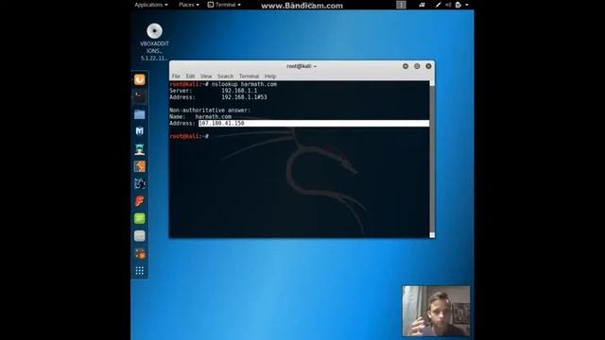This screenshot has height=340, width=605.
Task: Open the File menu in terminal
Action: 176,76
